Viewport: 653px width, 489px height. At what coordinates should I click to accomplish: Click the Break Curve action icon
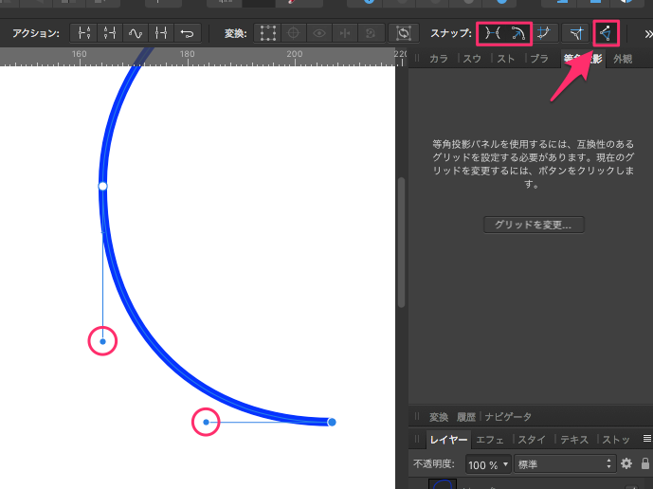84,33
